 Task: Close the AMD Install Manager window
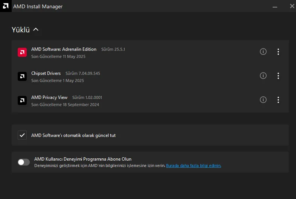click(x=292, y=6)
